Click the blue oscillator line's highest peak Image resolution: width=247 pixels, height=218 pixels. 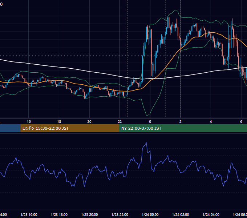pyautogui.click(x=146, y=143)
